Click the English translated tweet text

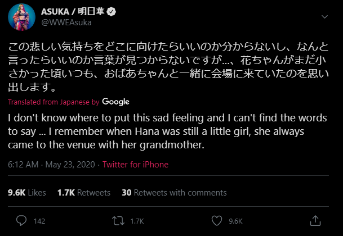[169, 132]
